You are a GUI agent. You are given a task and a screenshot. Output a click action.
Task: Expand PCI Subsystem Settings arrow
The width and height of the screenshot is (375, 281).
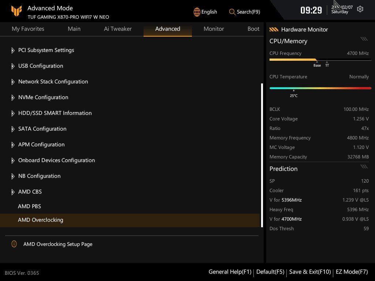13,50
